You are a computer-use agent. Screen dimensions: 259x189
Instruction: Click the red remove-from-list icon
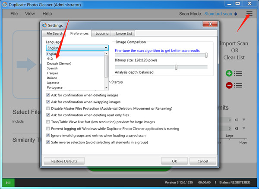229,85
